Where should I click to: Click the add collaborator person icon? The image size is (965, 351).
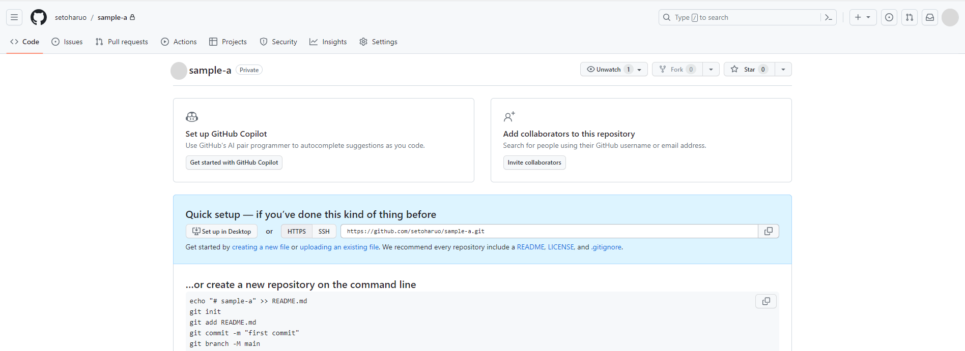pos(509,117)
